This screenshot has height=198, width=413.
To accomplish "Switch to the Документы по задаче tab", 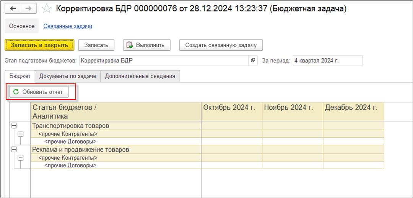I will point(68,76).
